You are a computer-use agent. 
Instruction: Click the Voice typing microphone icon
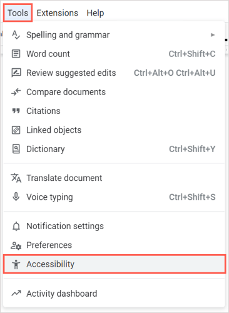pyautogui.click(x=16, y=197)
